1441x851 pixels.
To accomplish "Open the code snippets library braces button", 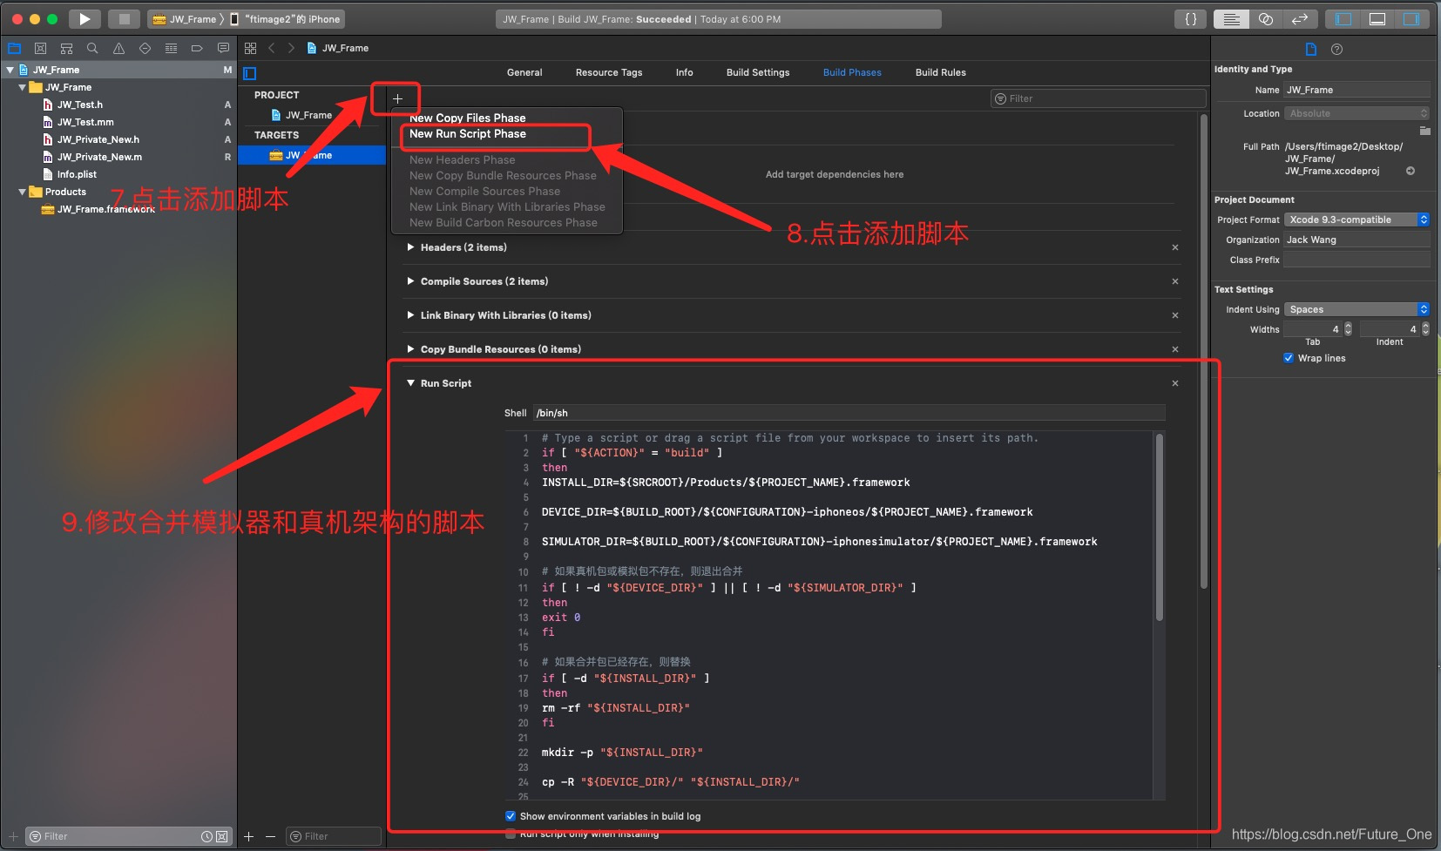I will point(1191,18).
